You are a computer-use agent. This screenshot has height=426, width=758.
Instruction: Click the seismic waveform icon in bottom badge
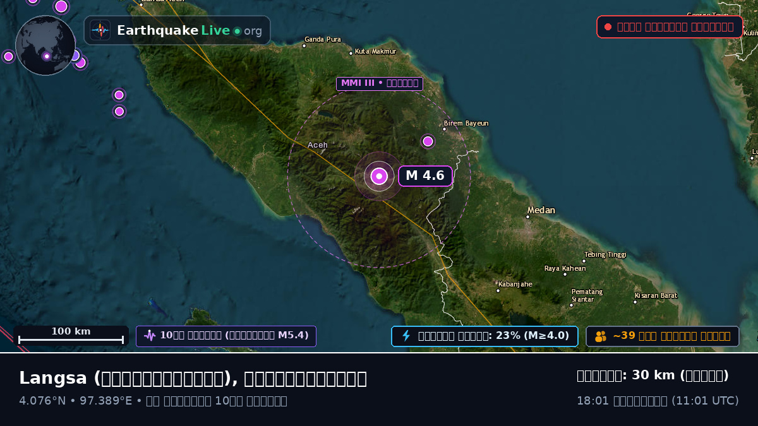[150, 336]
